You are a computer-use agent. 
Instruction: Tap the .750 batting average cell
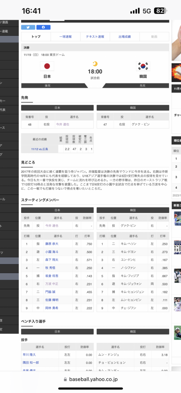click(87, 244)
